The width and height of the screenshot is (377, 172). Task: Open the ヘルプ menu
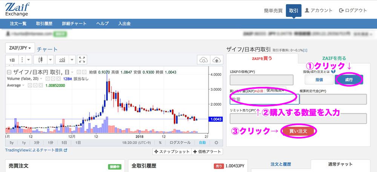[103, 23]
